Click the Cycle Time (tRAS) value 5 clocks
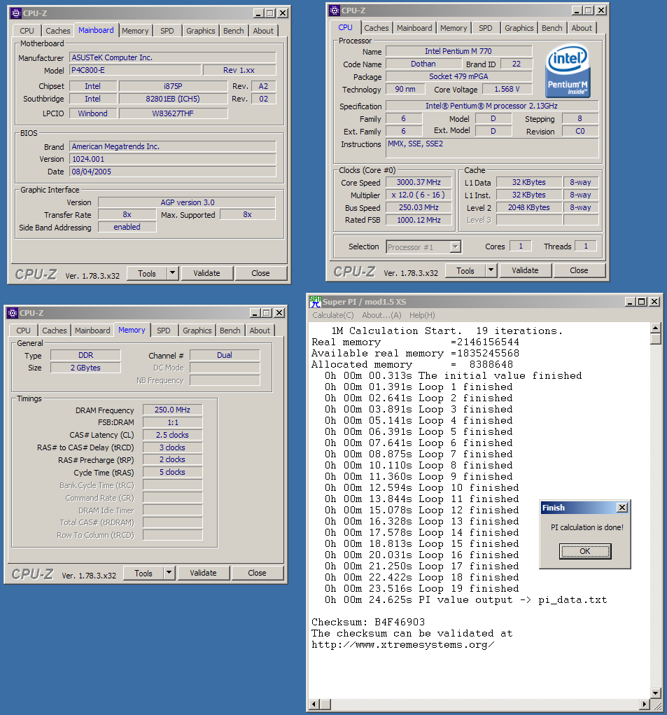The image size is (667, 715). coord(173,473)
